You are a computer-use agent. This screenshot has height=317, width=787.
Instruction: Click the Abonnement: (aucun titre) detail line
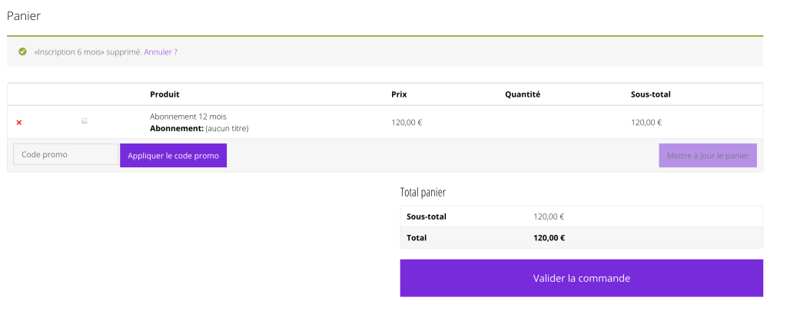[x=199, y=128]
